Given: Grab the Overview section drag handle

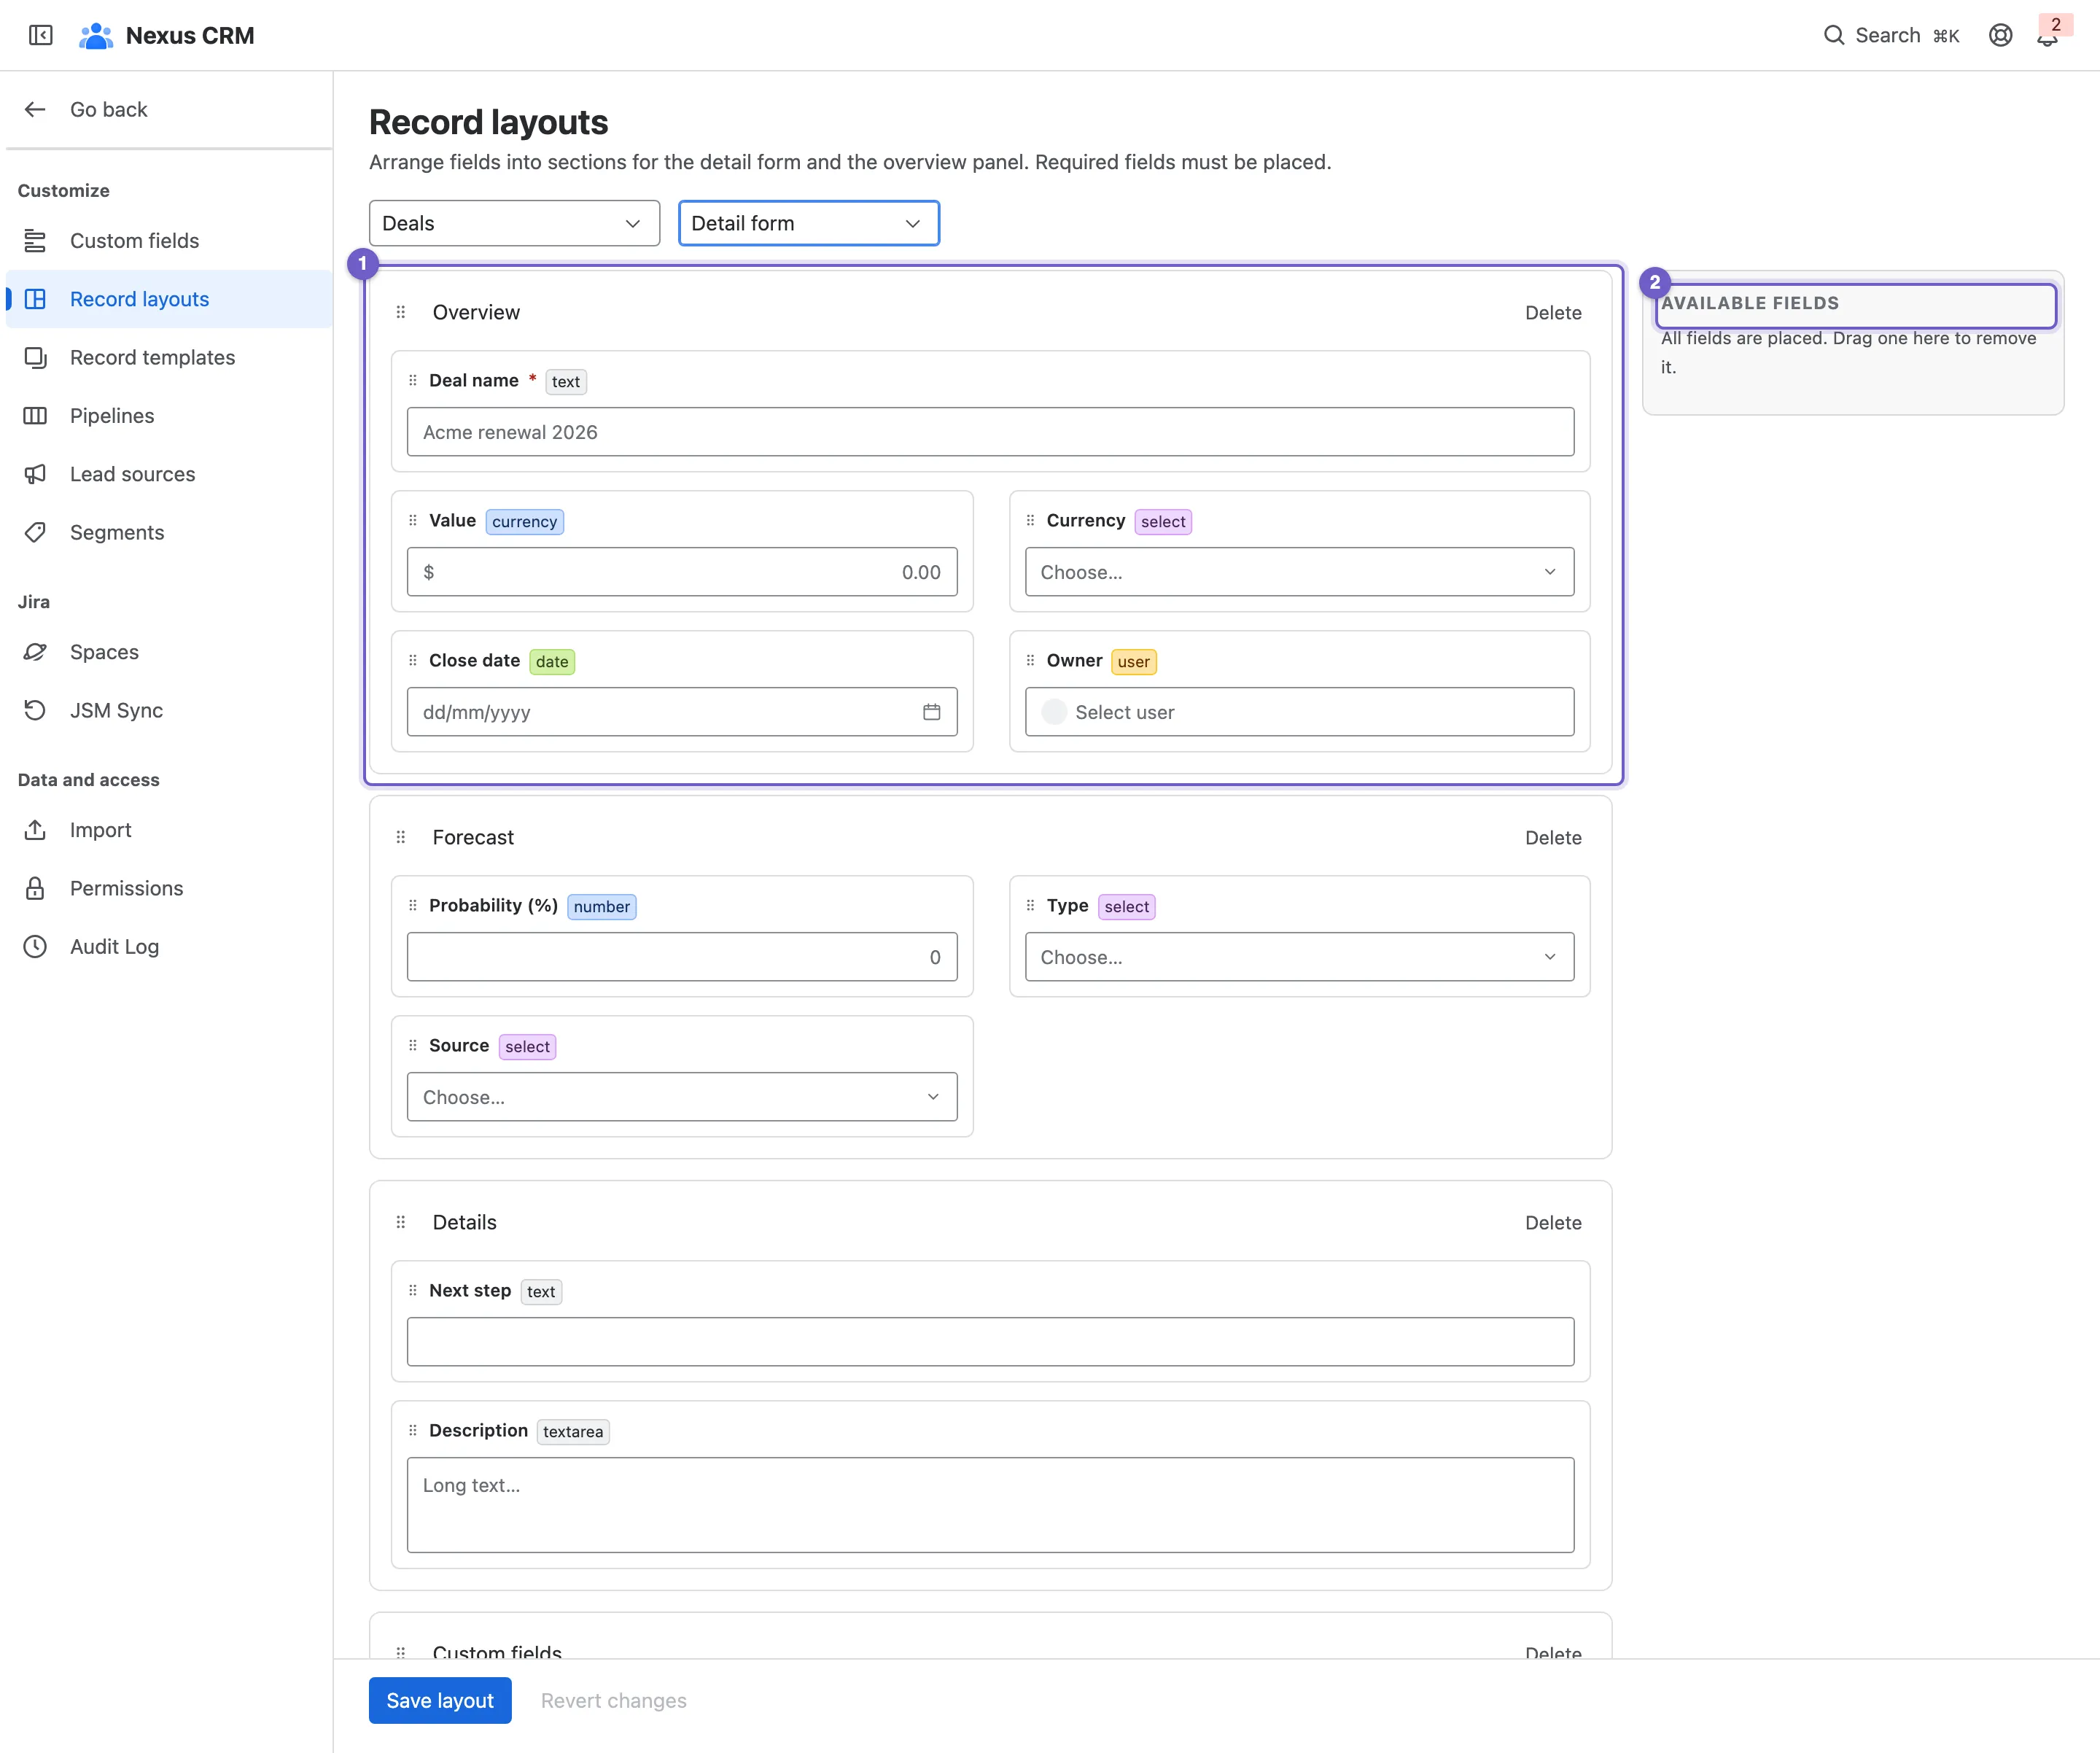Looking at the screenshot, I should click(x=401, y=312).
